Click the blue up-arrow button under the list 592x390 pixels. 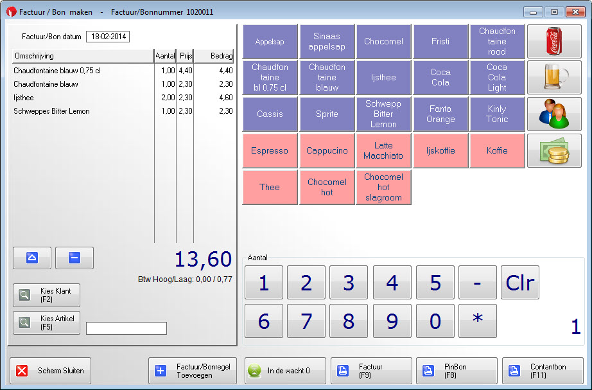[32, 258]
